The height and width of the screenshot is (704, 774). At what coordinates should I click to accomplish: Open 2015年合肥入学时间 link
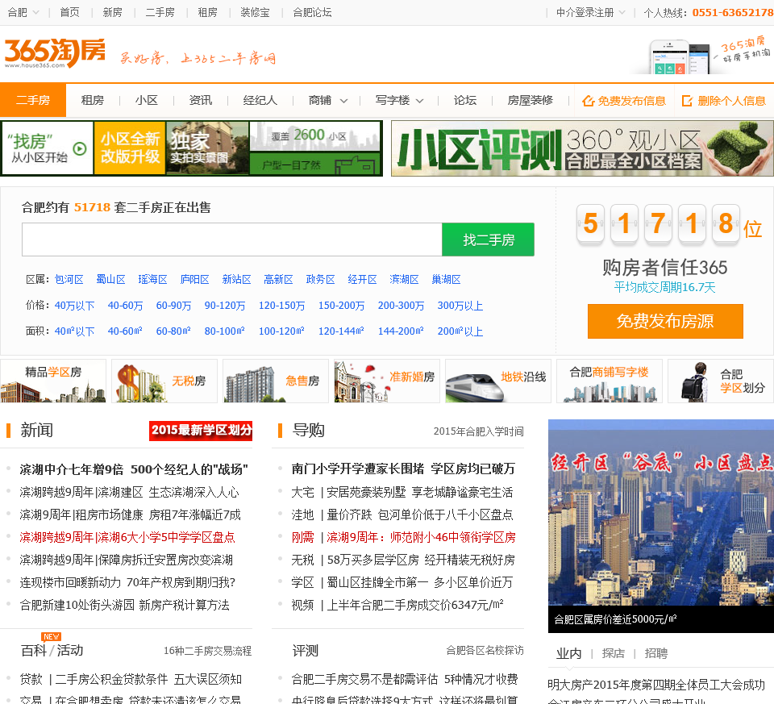pos(478,431)
